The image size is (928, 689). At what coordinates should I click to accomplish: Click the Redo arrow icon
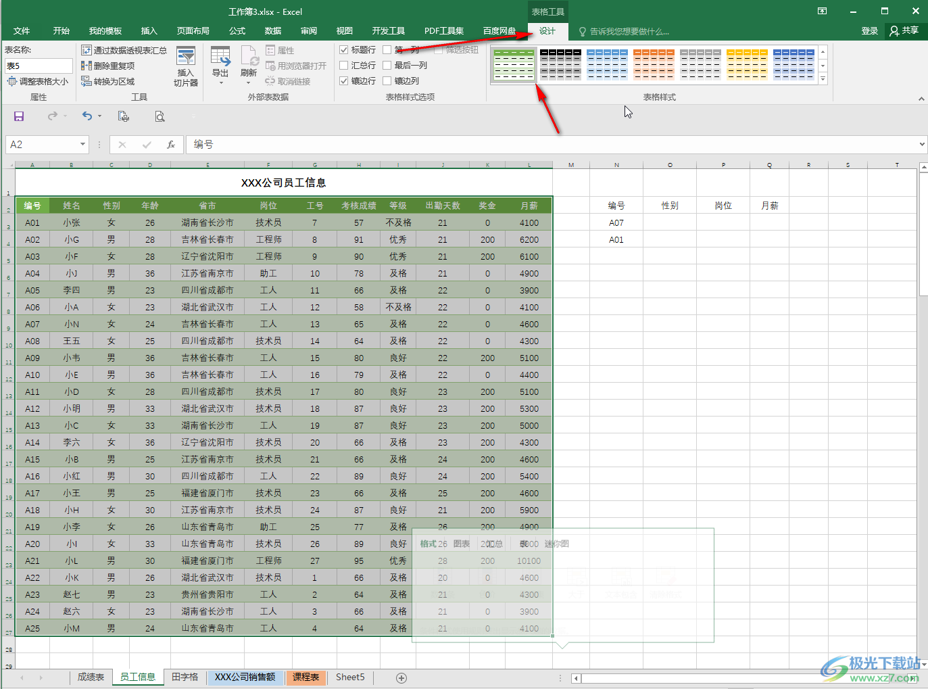click(x=53, y=116)
